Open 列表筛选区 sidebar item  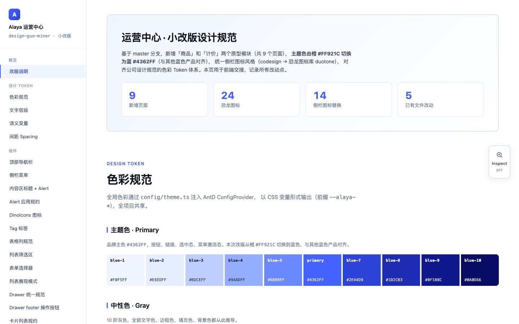43,255
